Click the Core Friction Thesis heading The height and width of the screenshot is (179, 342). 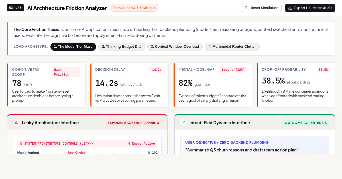(x=37, y=30)
